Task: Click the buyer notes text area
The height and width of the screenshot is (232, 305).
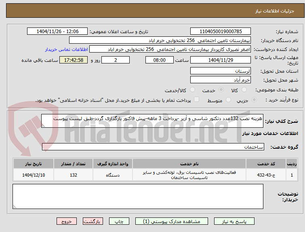Action: click(138, 196)
